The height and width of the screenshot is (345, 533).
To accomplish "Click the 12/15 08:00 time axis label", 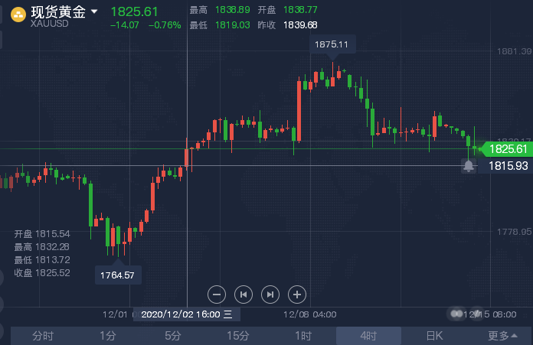I will (490, 314).
